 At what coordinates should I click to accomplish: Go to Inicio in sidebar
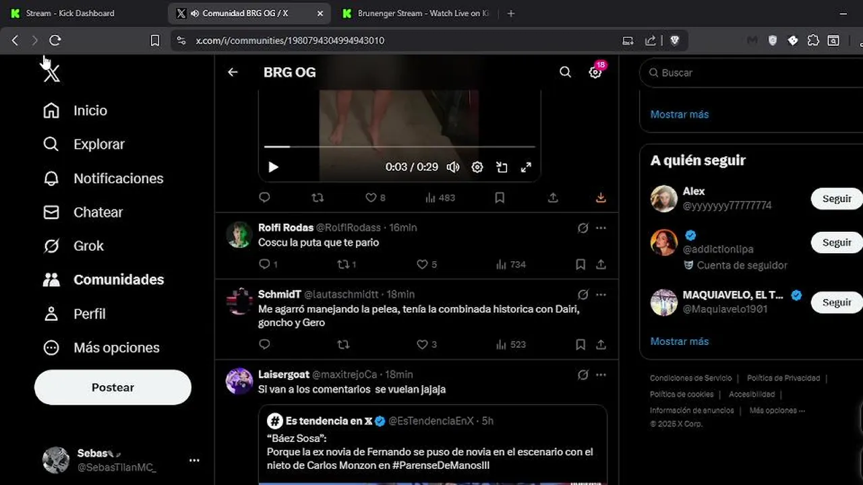pyautogui.click(x=76, y=110)
